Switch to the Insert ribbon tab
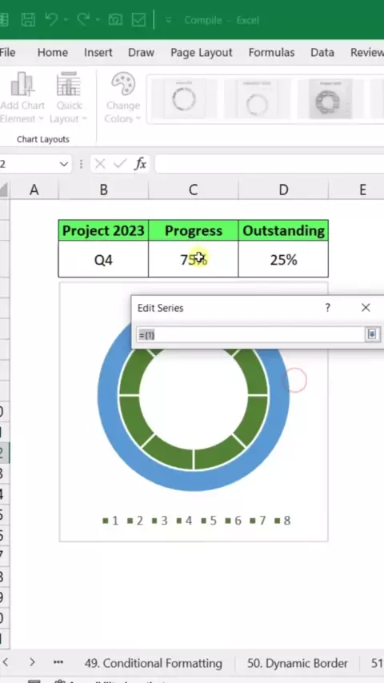This screenshot has width=384, height=683. (98, 53)
